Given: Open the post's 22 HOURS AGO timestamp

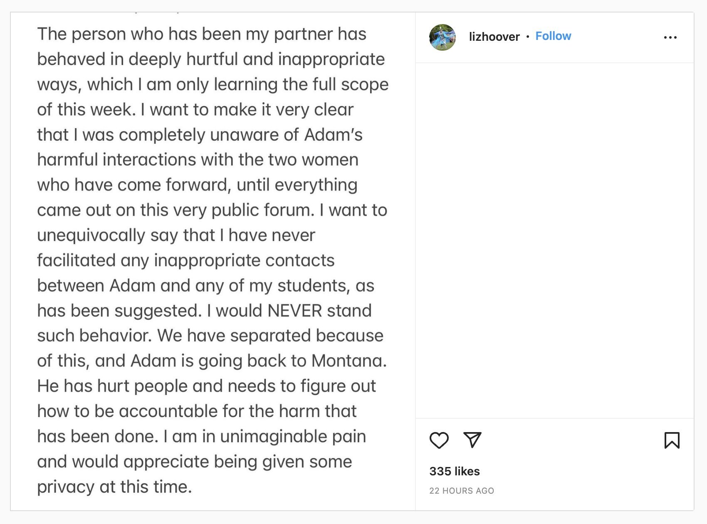Looking at the screenshot, I should coord(462,491).
